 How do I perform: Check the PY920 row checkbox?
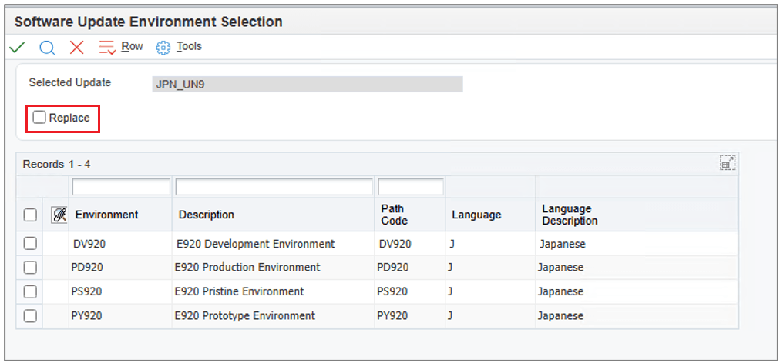pos(30,315)
